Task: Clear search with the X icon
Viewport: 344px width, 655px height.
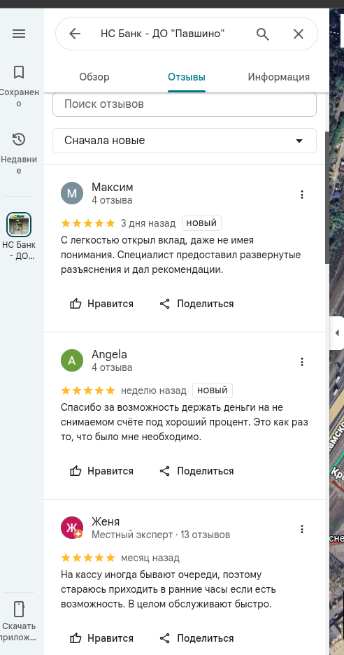Action: [299, 34]
